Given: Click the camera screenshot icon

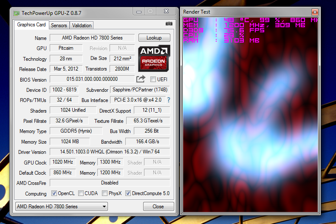Looking at the screenshot, I should 169,23.
